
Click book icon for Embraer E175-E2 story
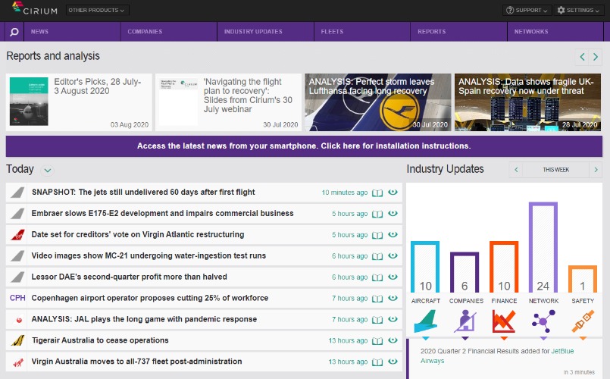[377, 214]
